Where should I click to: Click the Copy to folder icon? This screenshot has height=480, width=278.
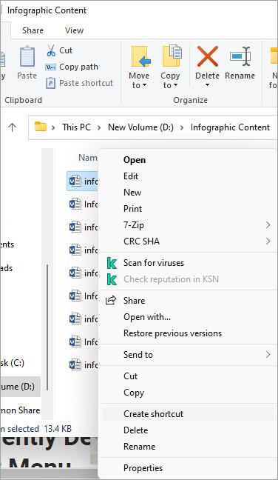[x=172, y=56]
